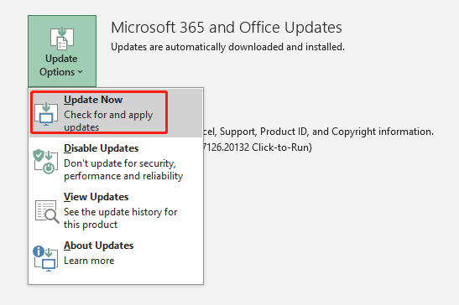Screen dimensions: 459x305
Task: Open View Updates menu entry
Action: 116,210
